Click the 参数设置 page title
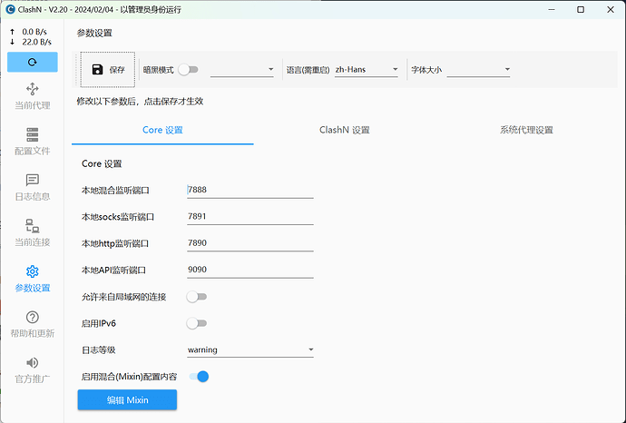The width and height of the screenshot is (626, 423). (94, 34)
